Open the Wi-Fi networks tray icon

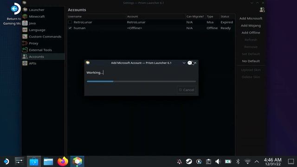(x=247, y=161)
